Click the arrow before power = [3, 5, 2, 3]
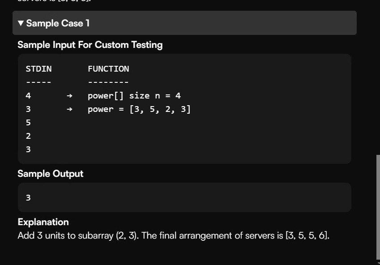Screen dimensions: 380x265 click(x=69, y=109)
